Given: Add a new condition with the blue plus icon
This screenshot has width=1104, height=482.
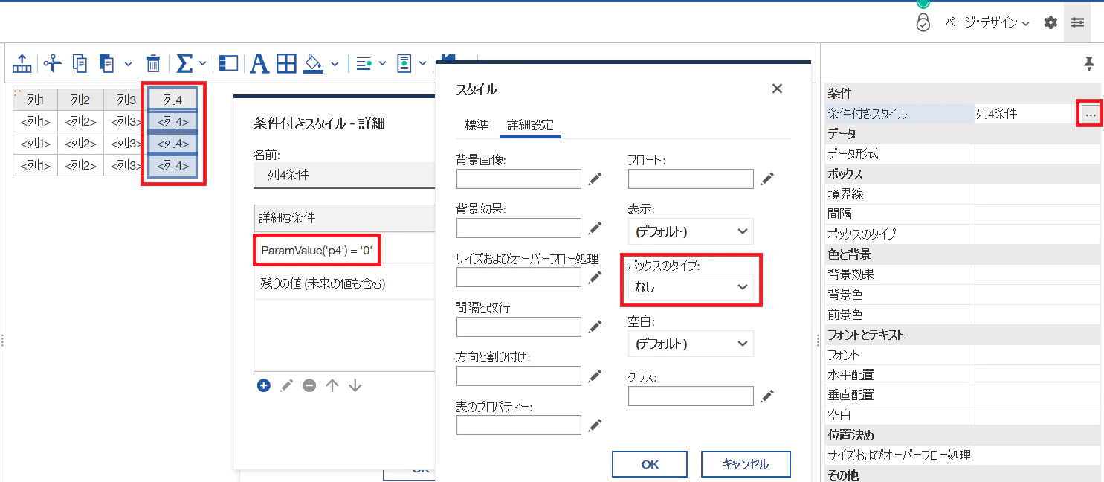Looking at the screenshot, I should [263, 385].
